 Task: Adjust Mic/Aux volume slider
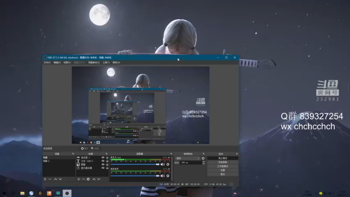(x=135, y=165)
